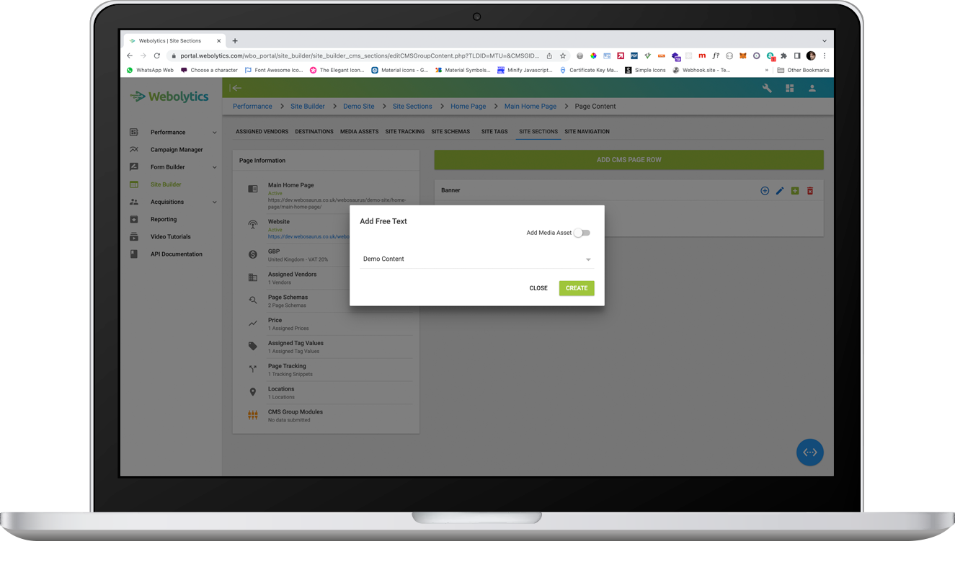Switch to SITE TRACKING tab
This screenshot has width=955, height=562.
[404, 132]
